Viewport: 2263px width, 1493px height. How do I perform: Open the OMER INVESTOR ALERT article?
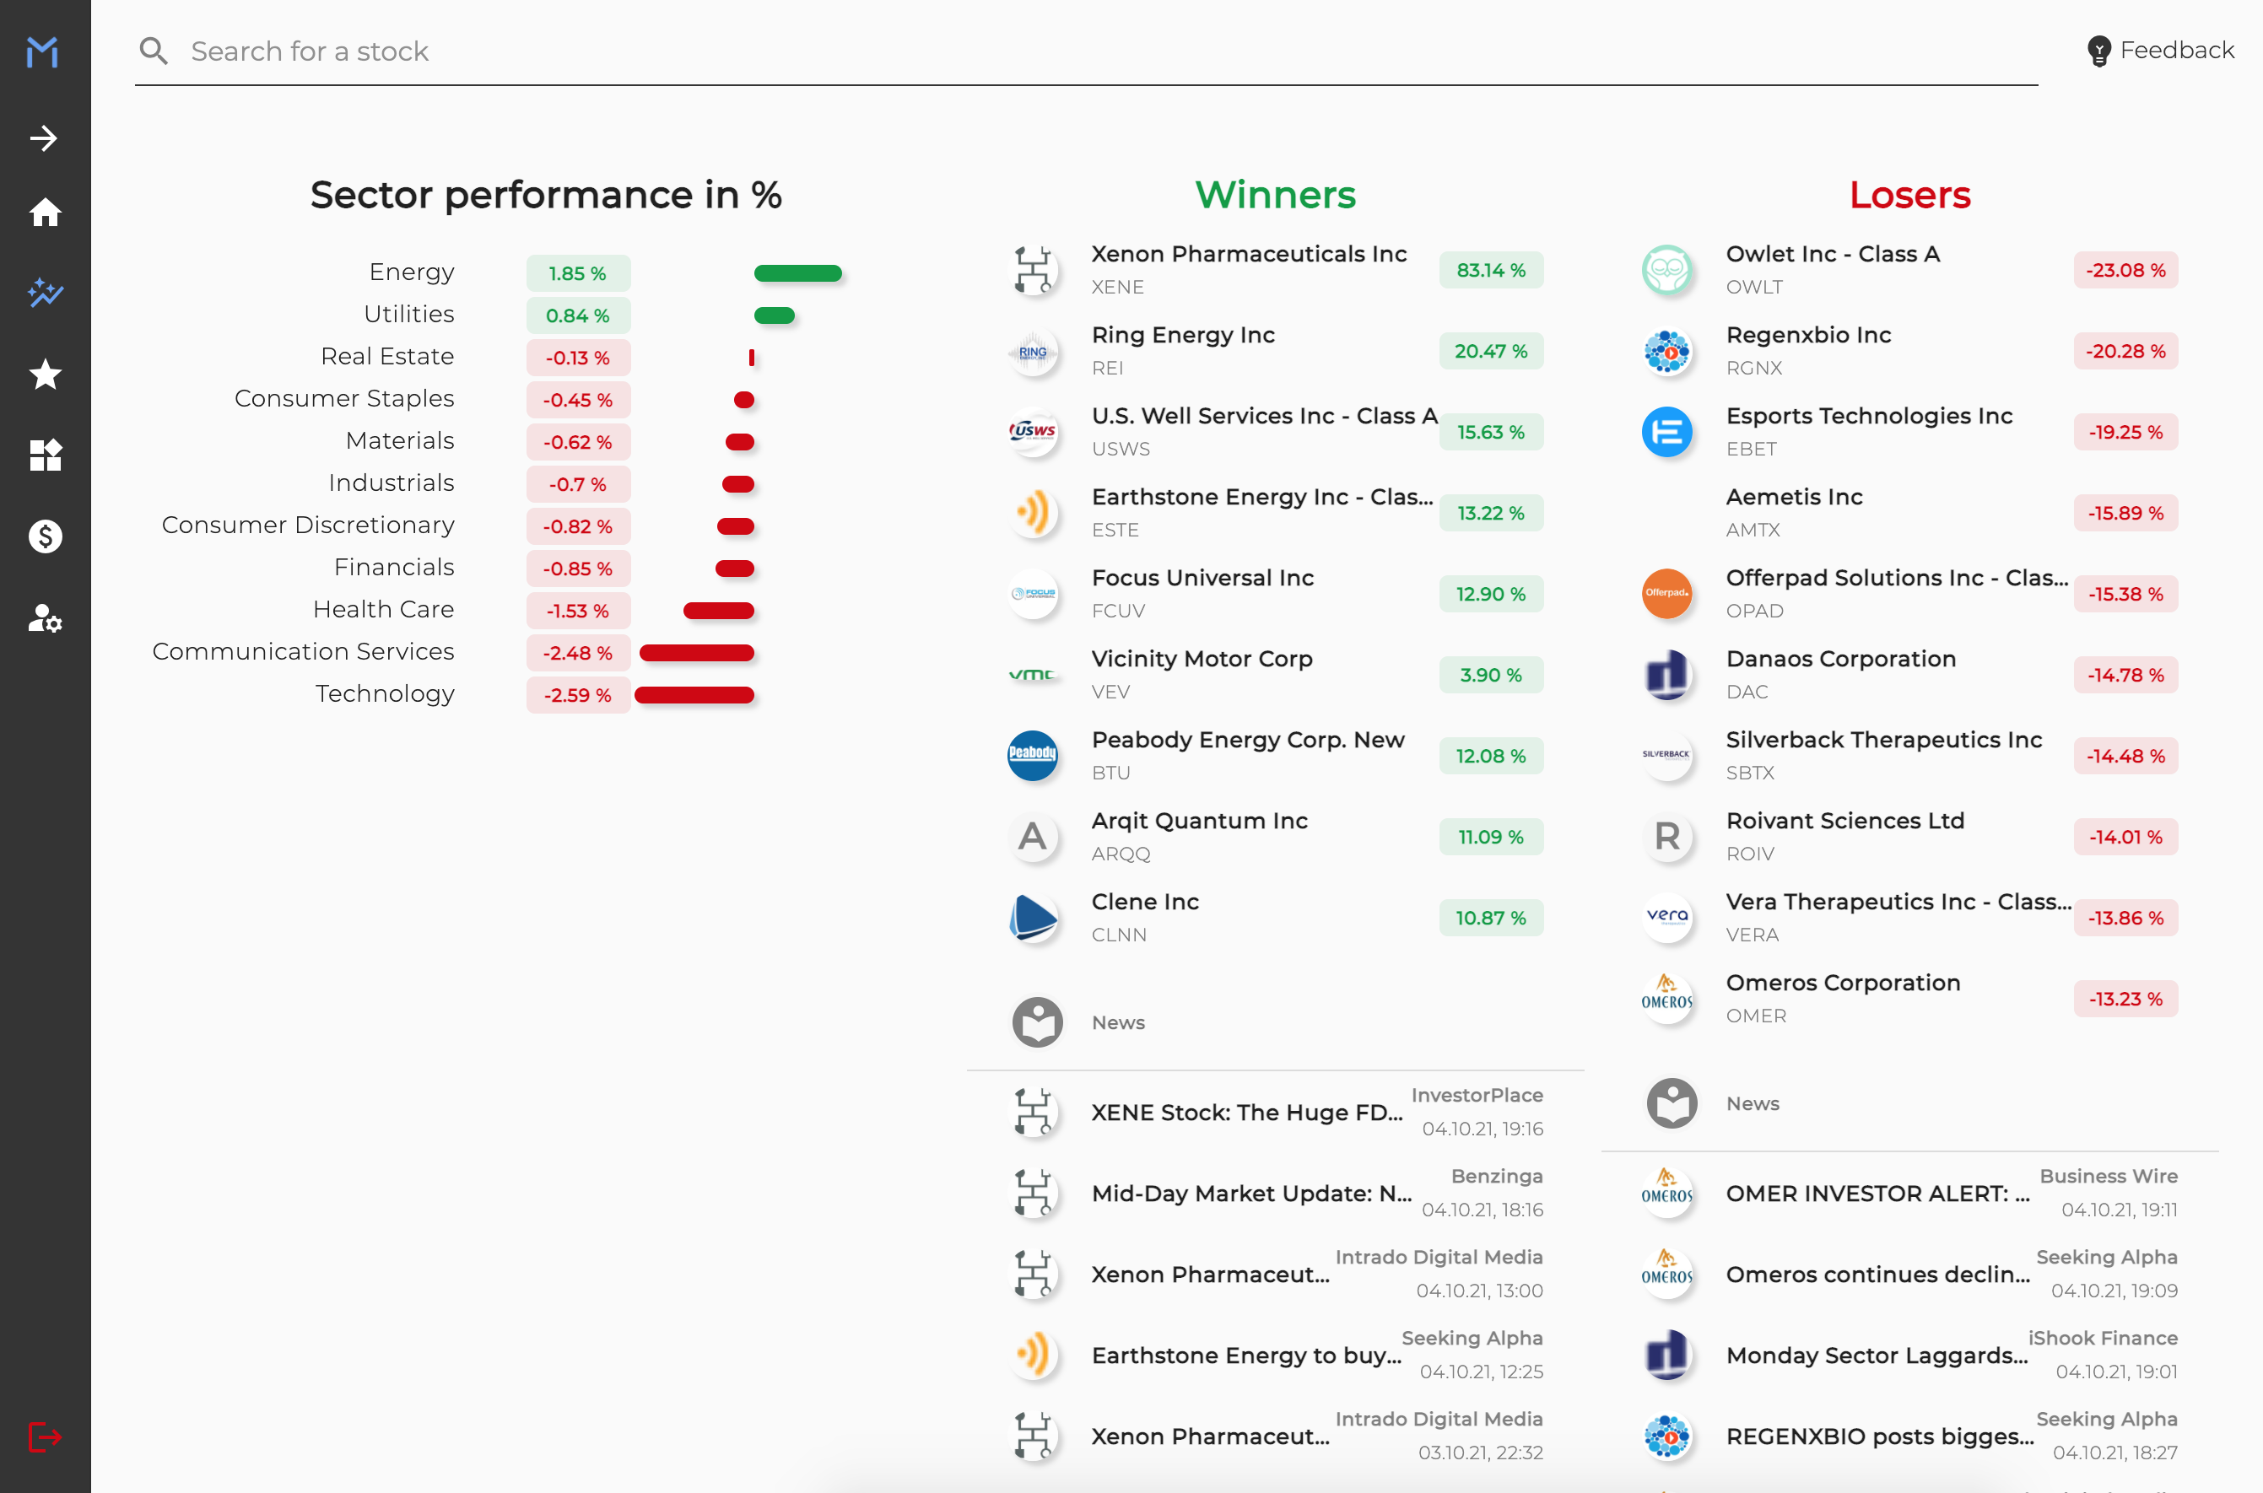[x=1909, y=1193]
